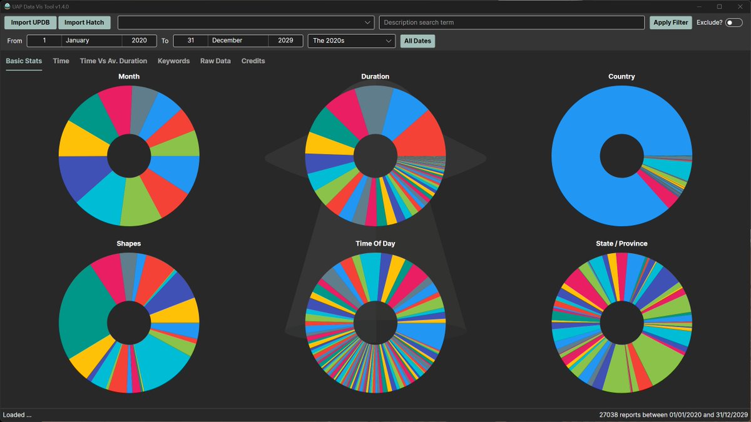Switch to the Basic Stats tab

tap(24, 61)
